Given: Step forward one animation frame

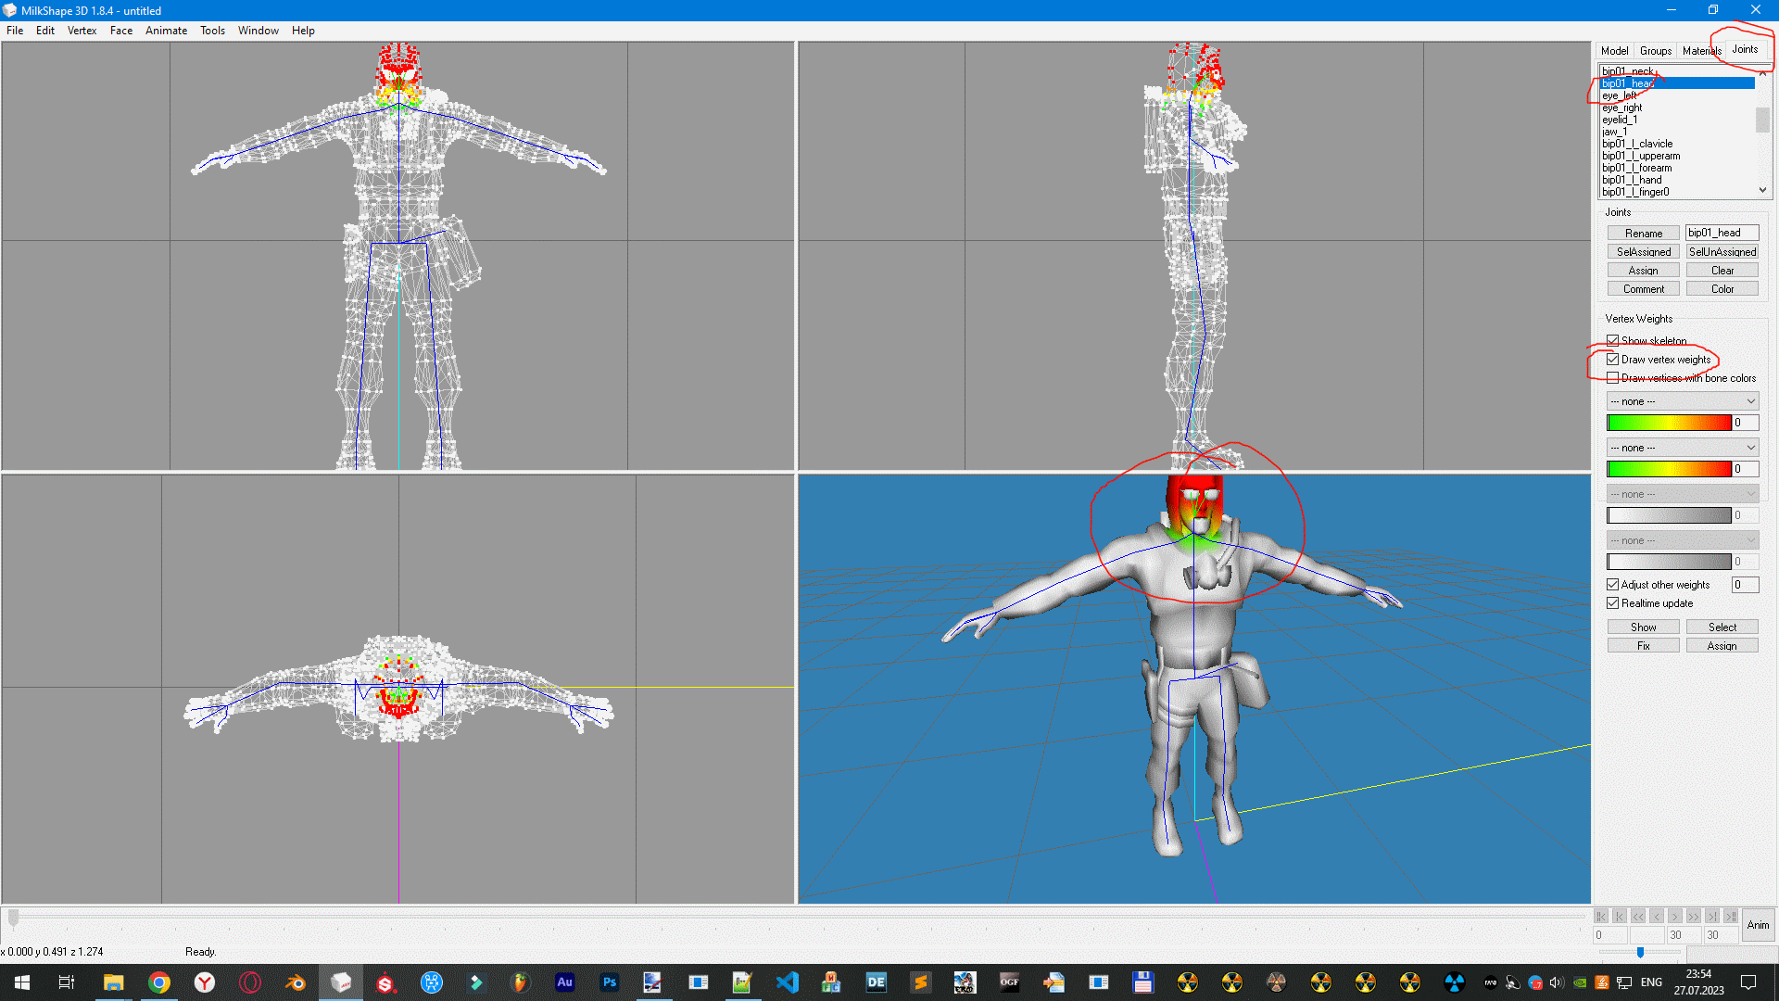Looking at the screenshot, I should (1675, 916).
